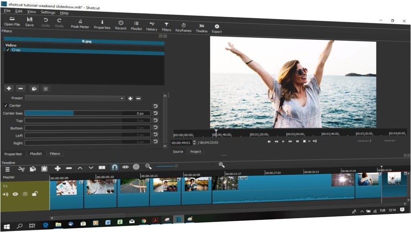Open Windows Start button
Screen dimensions: 411x232
pos(6,226)
